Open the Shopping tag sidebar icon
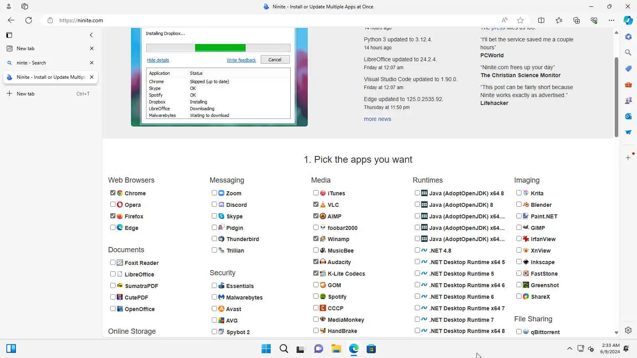The height and width of the screenshot is (358, 637). 628,68
